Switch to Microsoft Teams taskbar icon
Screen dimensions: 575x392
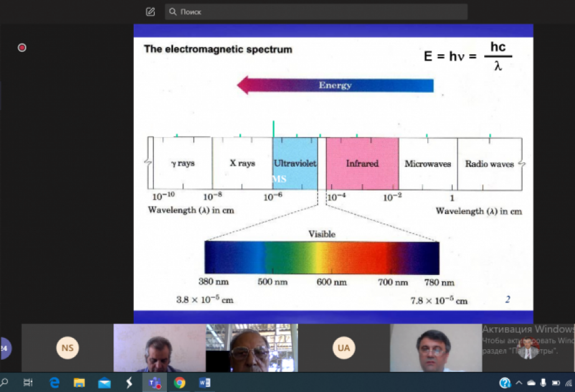(x=154, y=383)
